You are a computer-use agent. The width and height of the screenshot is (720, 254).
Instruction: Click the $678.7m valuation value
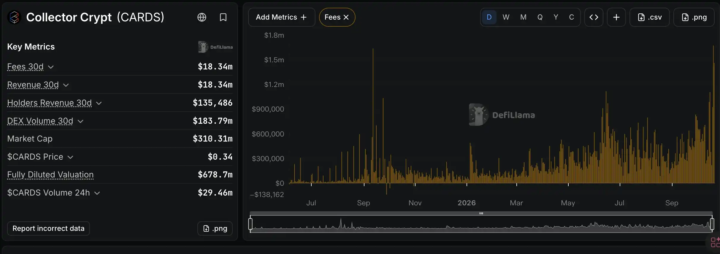[x=215, y=175]
